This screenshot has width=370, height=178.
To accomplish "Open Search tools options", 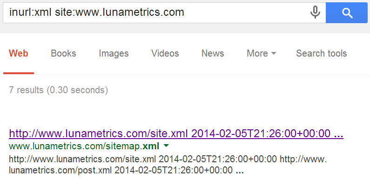I will click(322, 53).
